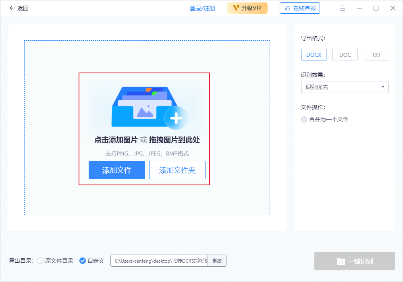
Task: Maximize the application window
Action: click(x=376, y=8)
